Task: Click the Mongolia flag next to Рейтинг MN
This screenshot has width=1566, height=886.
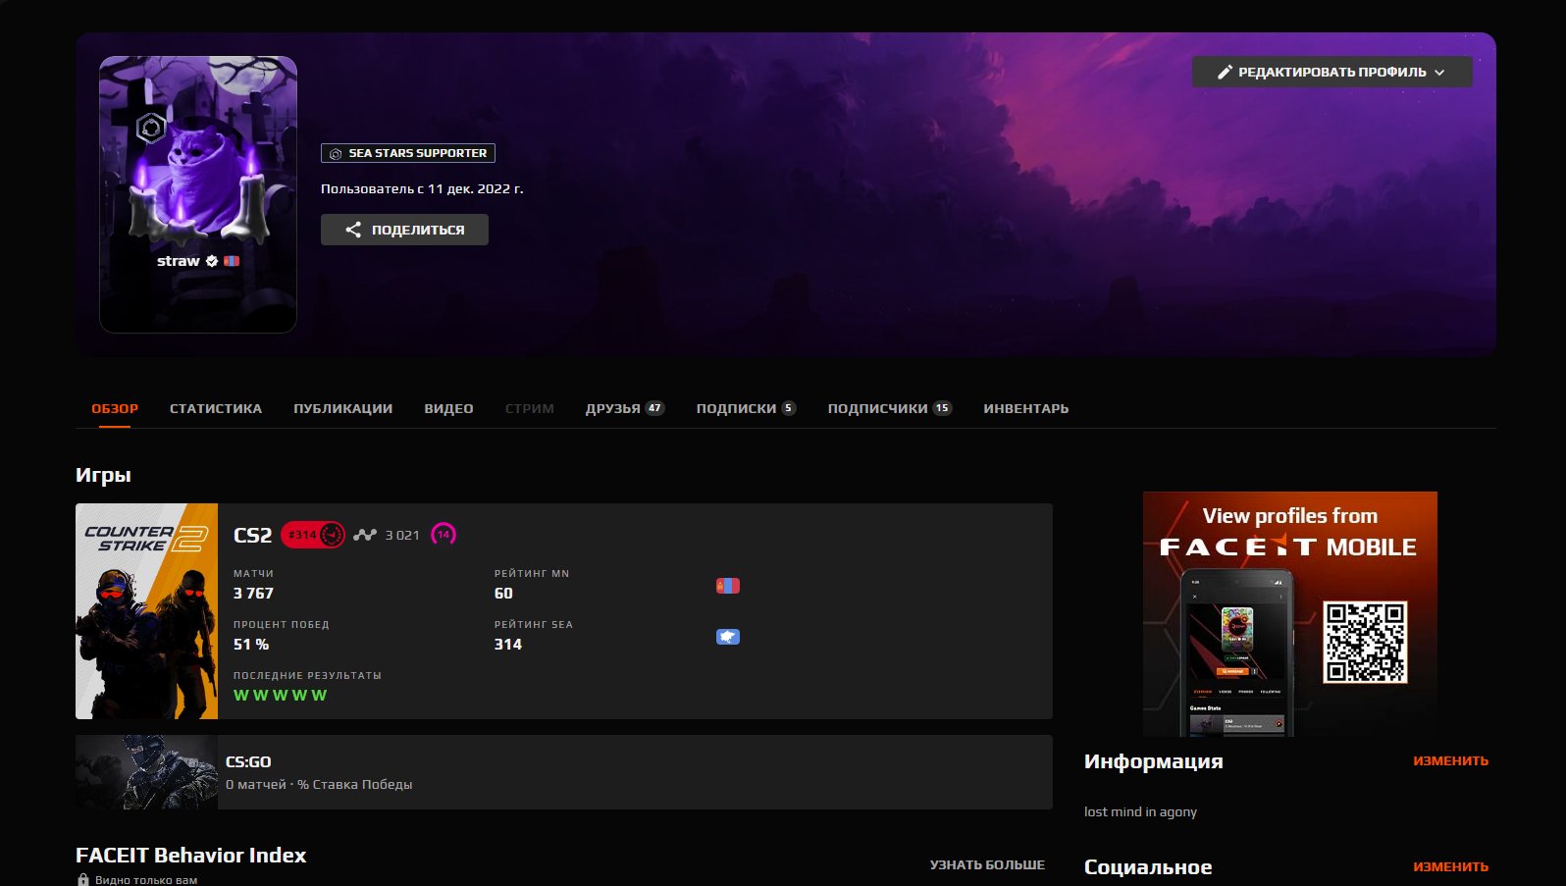Action: point(727,586)
